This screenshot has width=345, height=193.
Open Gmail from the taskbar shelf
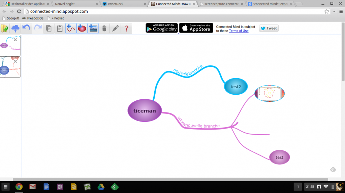33,187
